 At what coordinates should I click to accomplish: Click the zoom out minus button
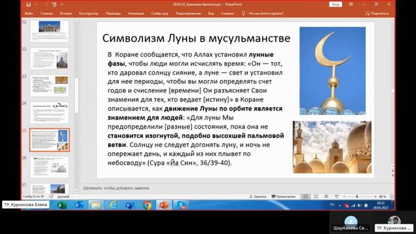click(344, 196)
